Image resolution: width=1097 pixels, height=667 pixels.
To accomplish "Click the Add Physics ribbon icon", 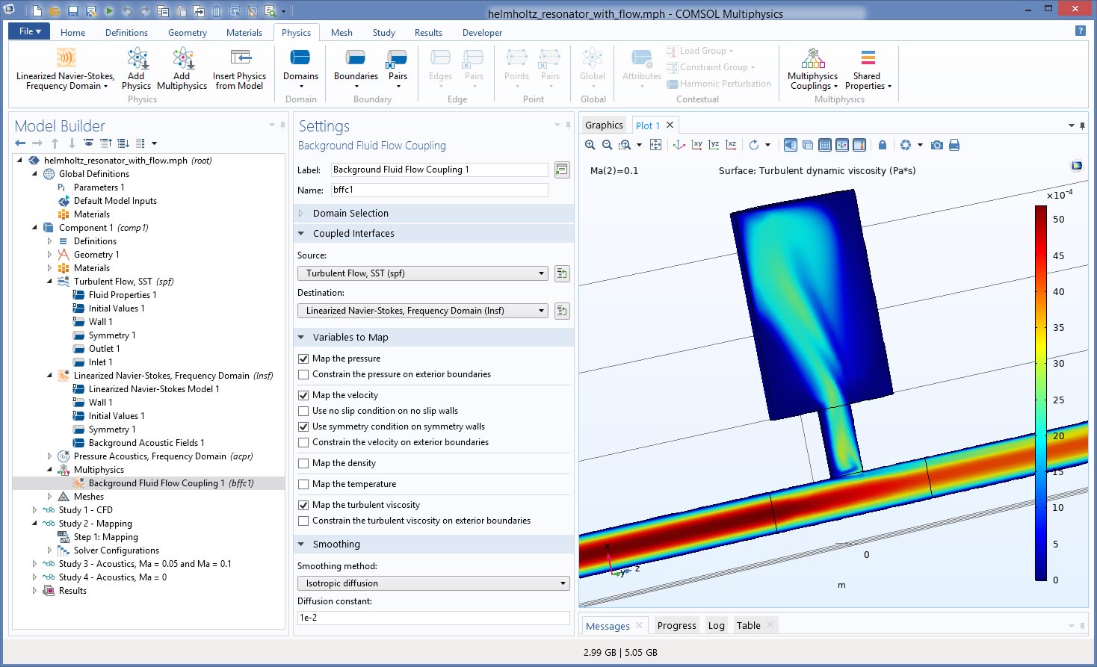I will coord(137,69).
